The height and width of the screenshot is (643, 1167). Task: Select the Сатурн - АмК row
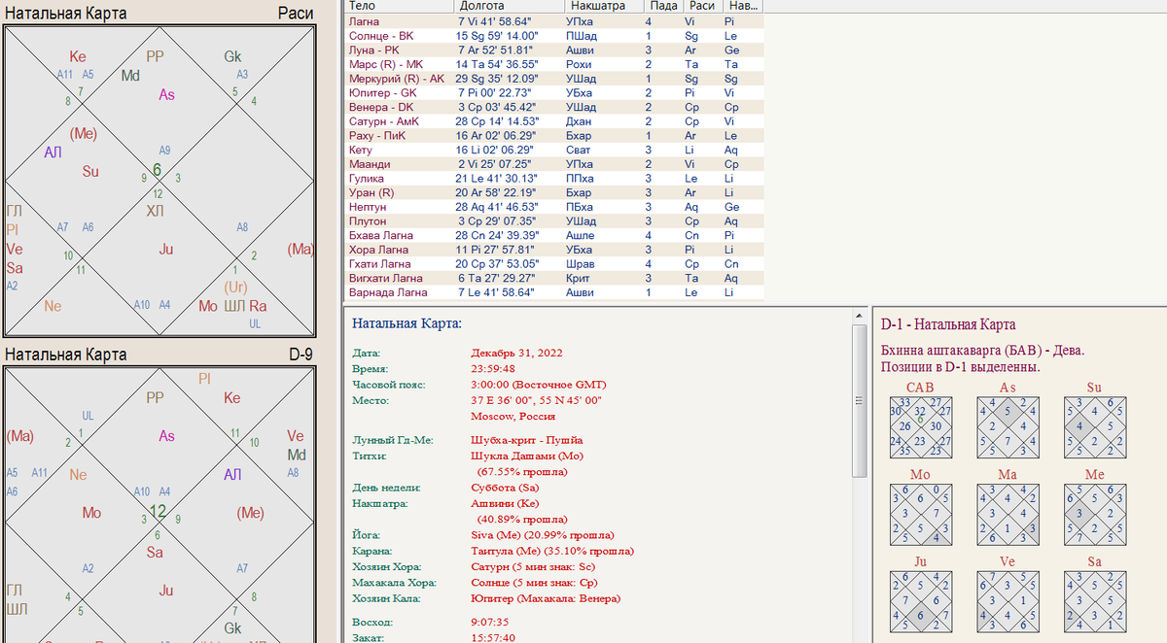tap(554, 120)
